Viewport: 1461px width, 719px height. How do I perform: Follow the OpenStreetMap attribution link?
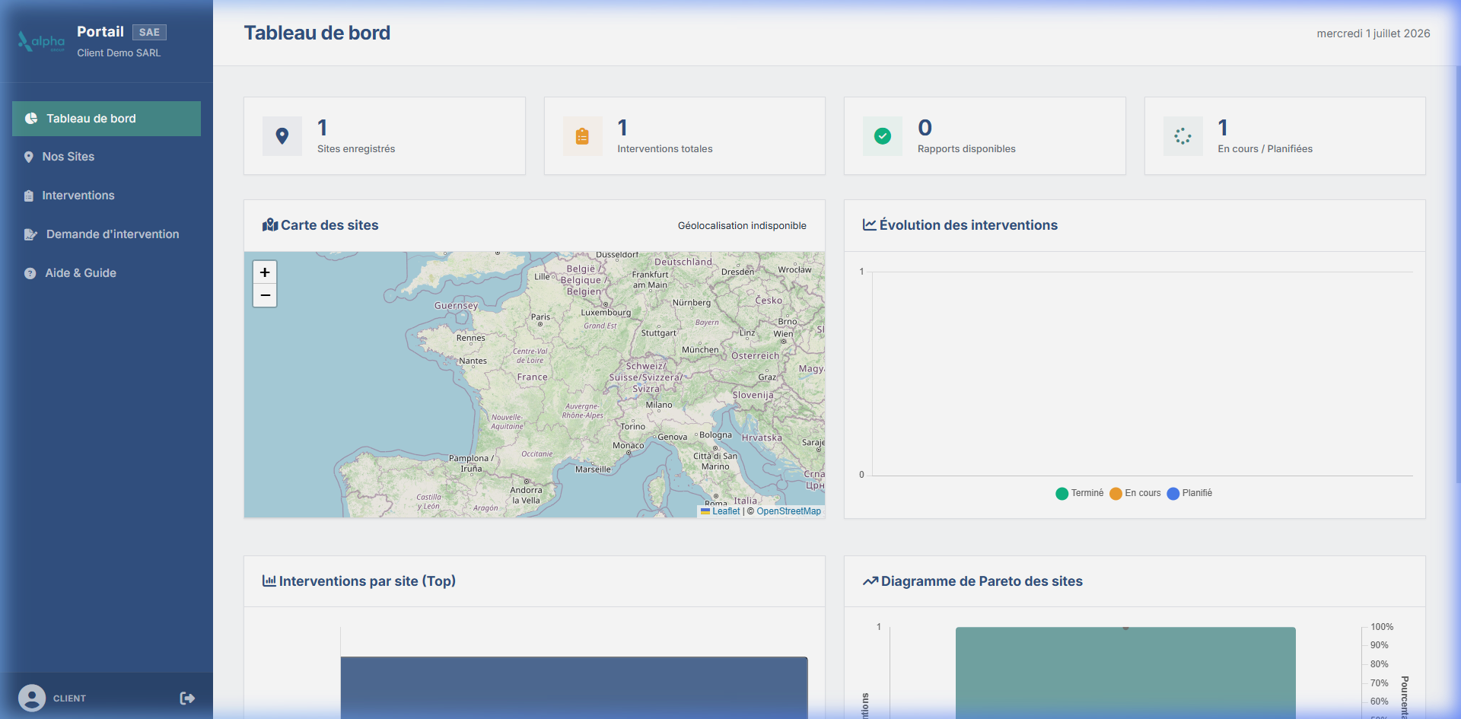[x=789, y=511]
